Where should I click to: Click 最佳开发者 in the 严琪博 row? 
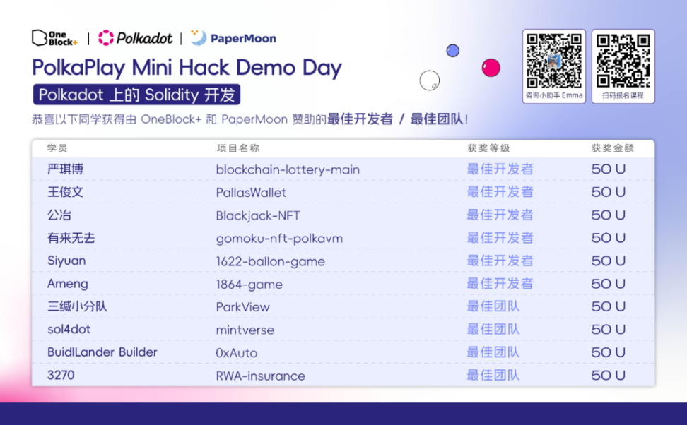[x=500, y=169]
